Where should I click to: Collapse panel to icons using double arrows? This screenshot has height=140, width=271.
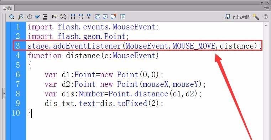(x=262, y=2)
